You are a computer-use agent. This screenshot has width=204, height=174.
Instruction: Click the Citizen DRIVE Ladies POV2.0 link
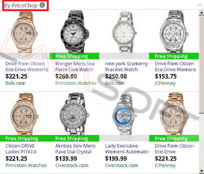tap(21, 149)
